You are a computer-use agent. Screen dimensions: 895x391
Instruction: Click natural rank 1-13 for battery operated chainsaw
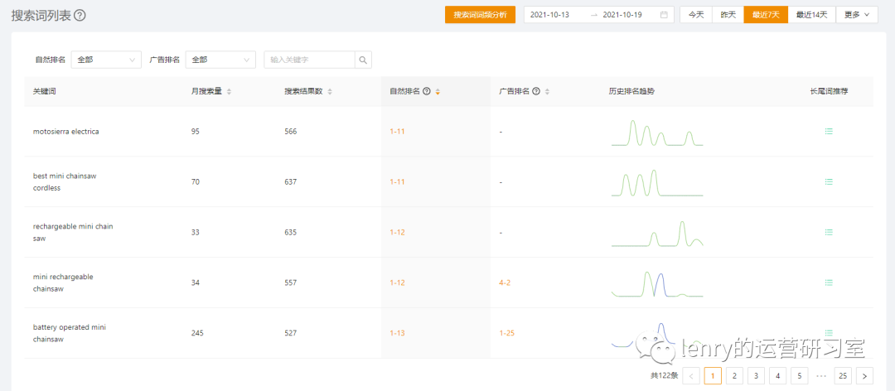pyautogui.click(x=397, y=333)
